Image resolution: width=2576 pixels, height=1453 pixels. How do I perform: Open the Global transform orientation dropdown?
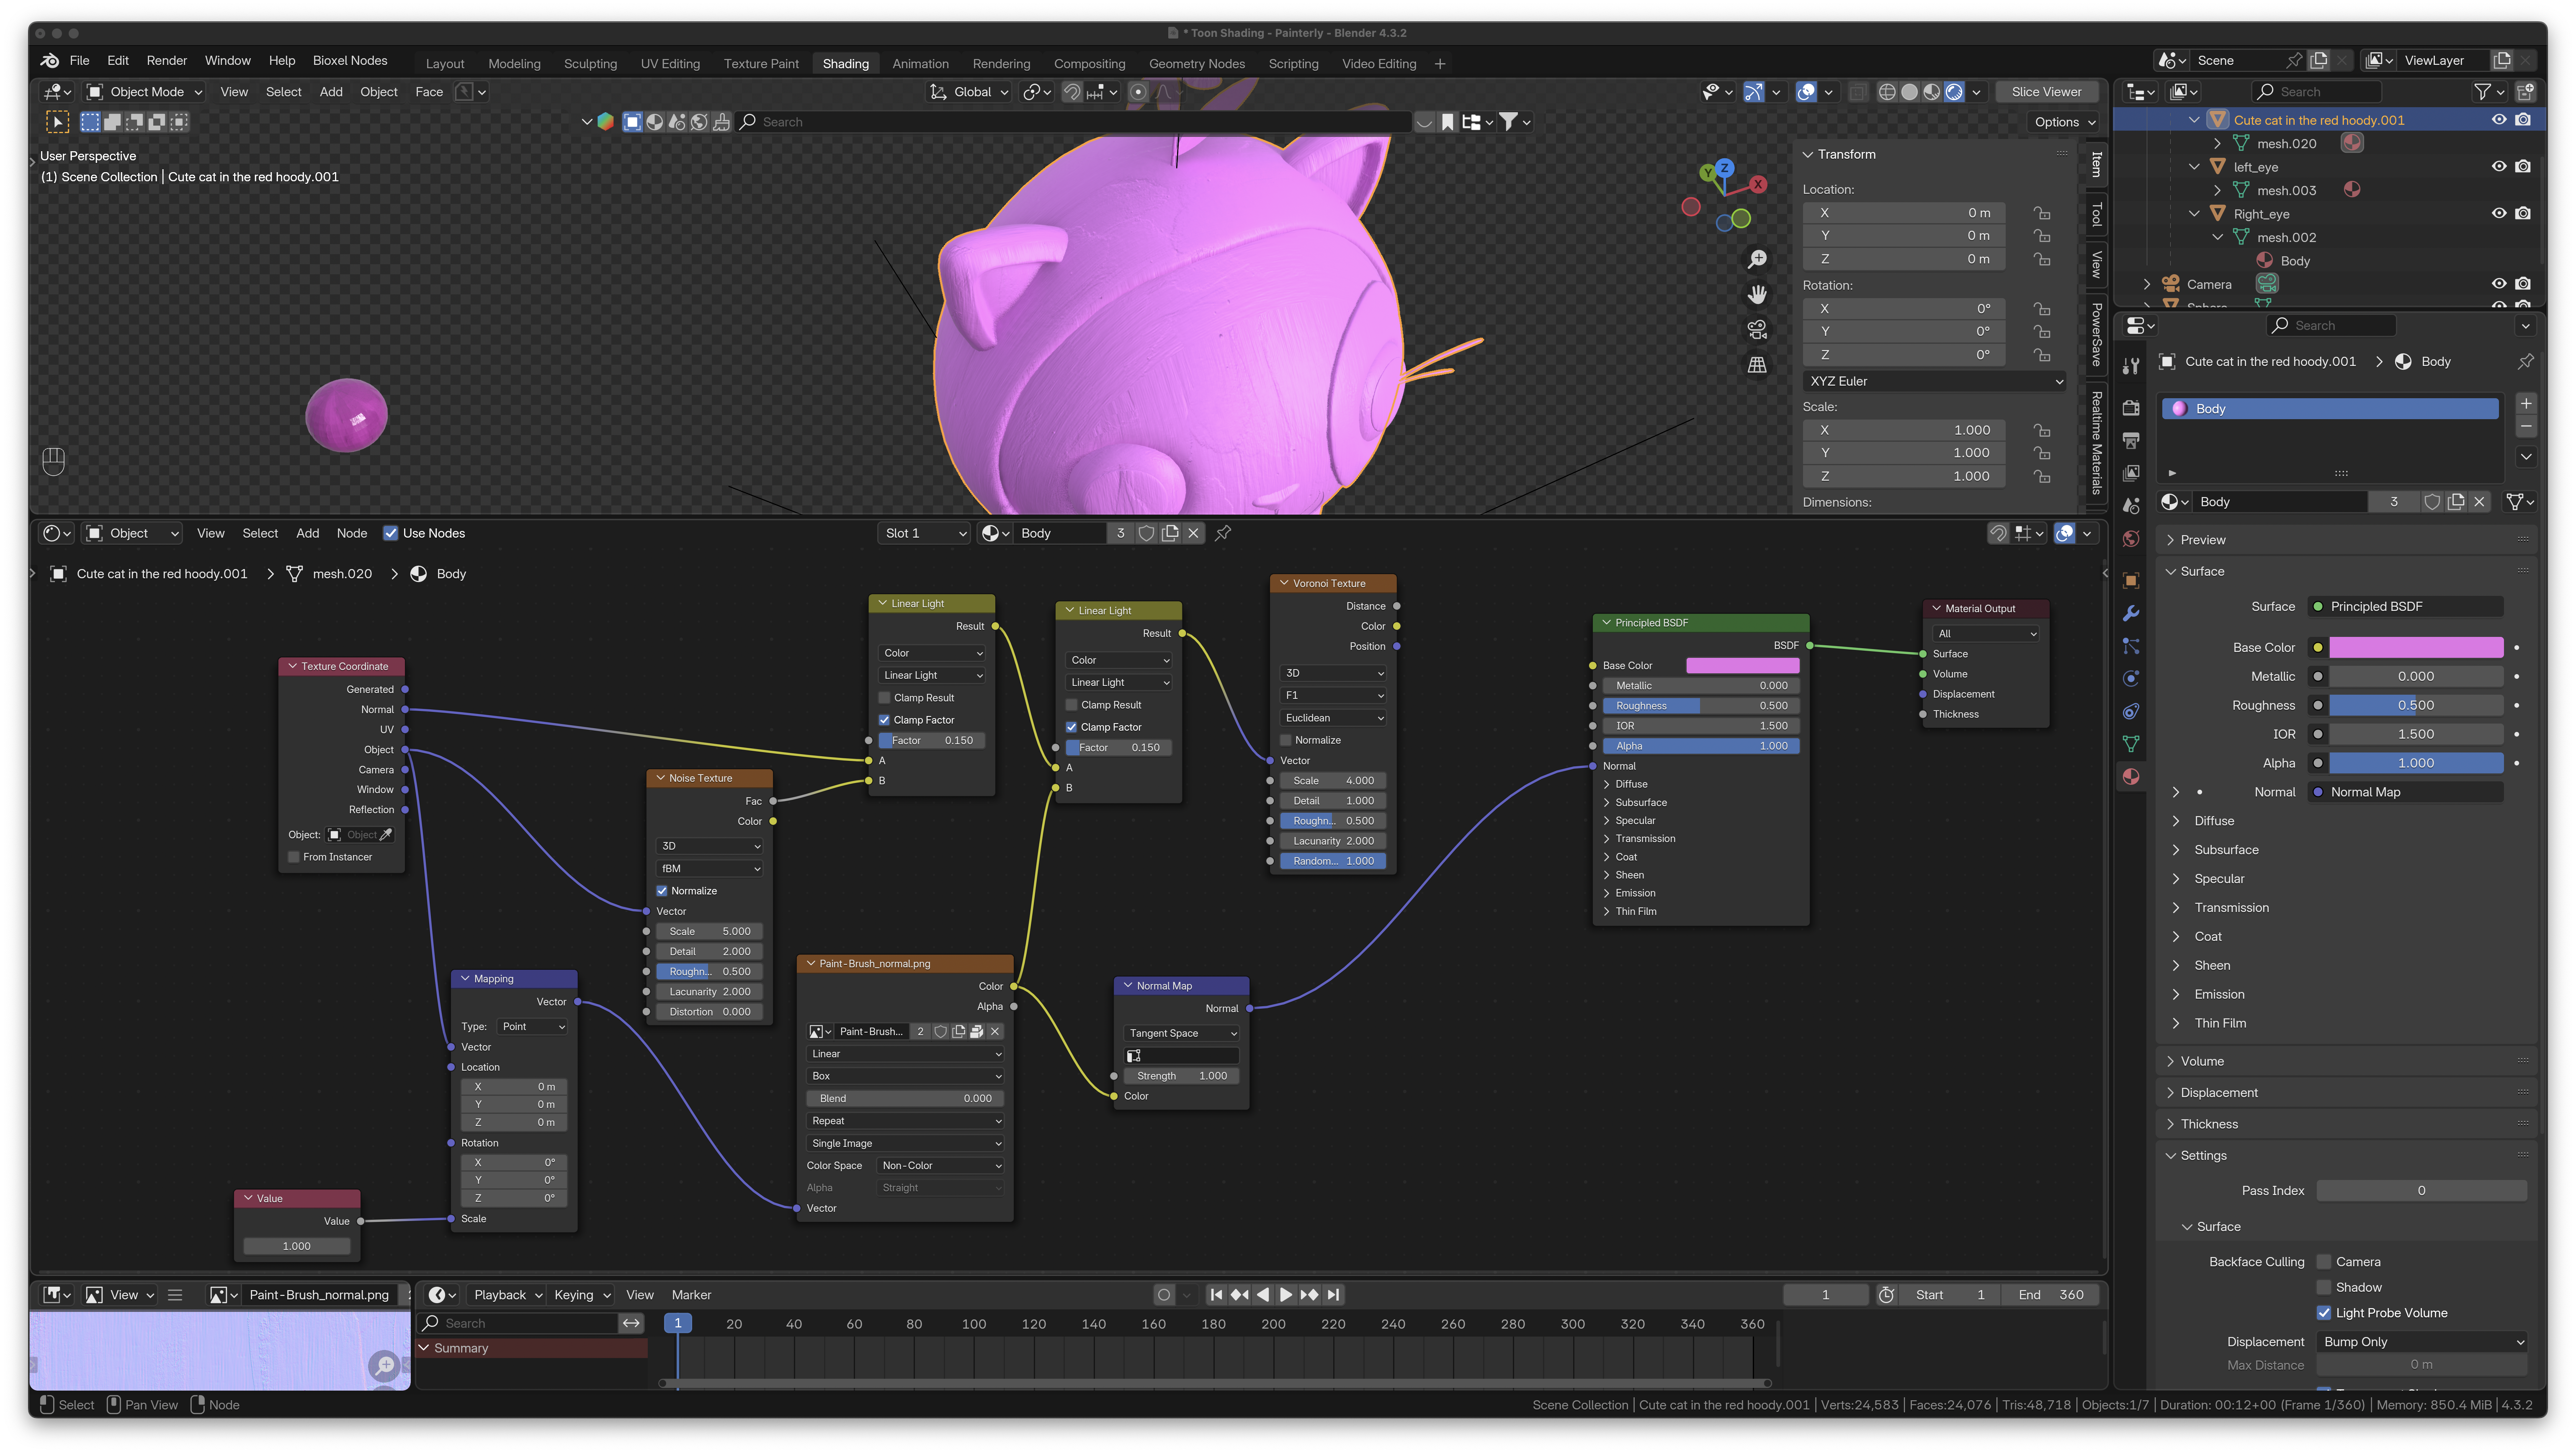coord(969,92)
